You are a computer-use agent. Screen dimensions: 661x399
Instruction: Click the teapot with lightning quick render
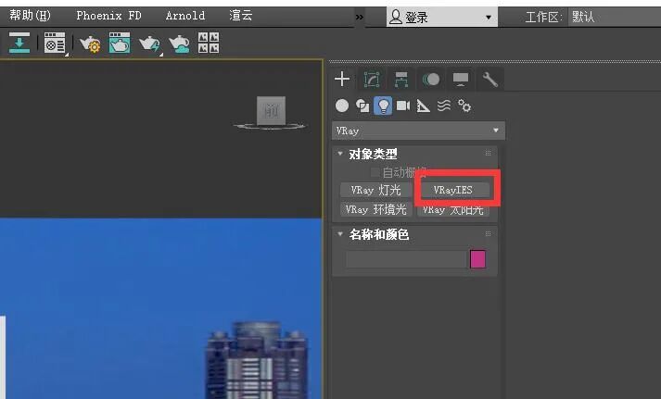tap(149, 44)
